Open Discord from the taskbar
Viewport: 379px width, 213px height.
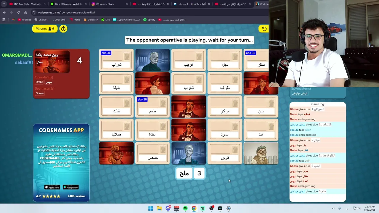tap(168, 208)
